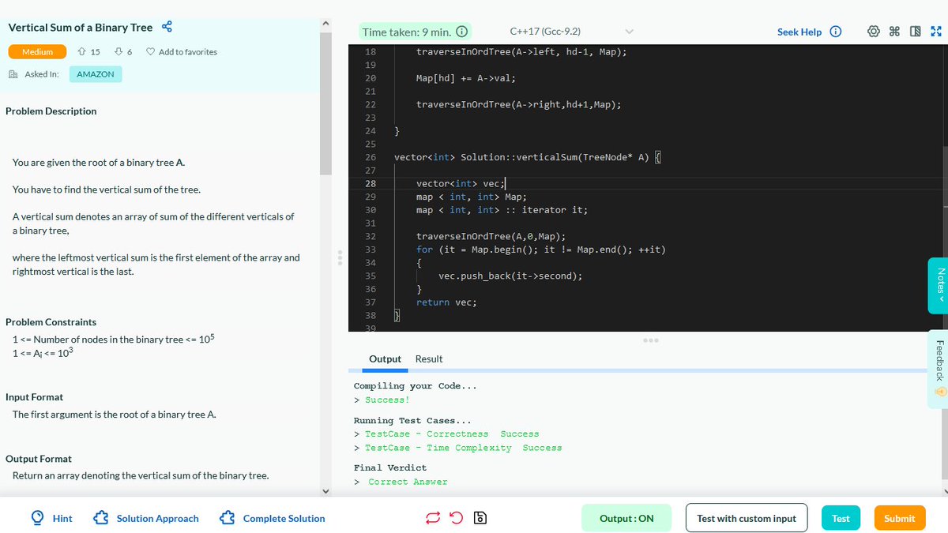Click 'traverseInOrdTree(A,0,Map);' code line
The width and height of the screenshot is (948, 533).
click(491, 236)
